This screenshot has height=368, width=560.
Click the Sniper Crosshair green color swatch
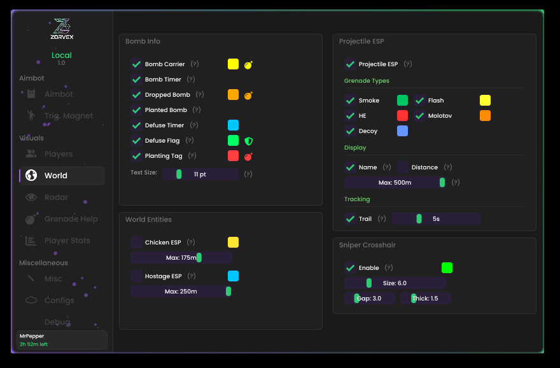447,268
